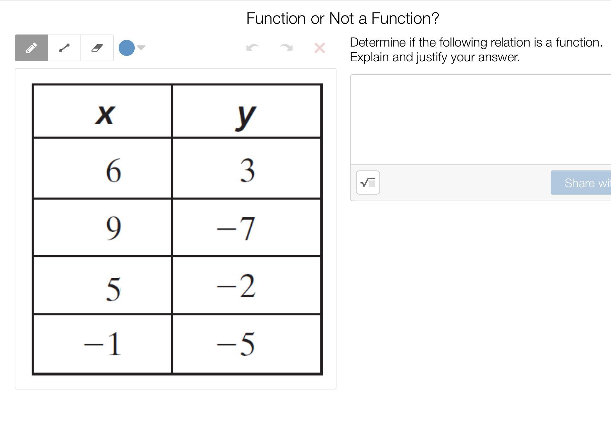611x431 pixels.
Task: Redo the last sketch stroke
Action: (x=286, y=48)
